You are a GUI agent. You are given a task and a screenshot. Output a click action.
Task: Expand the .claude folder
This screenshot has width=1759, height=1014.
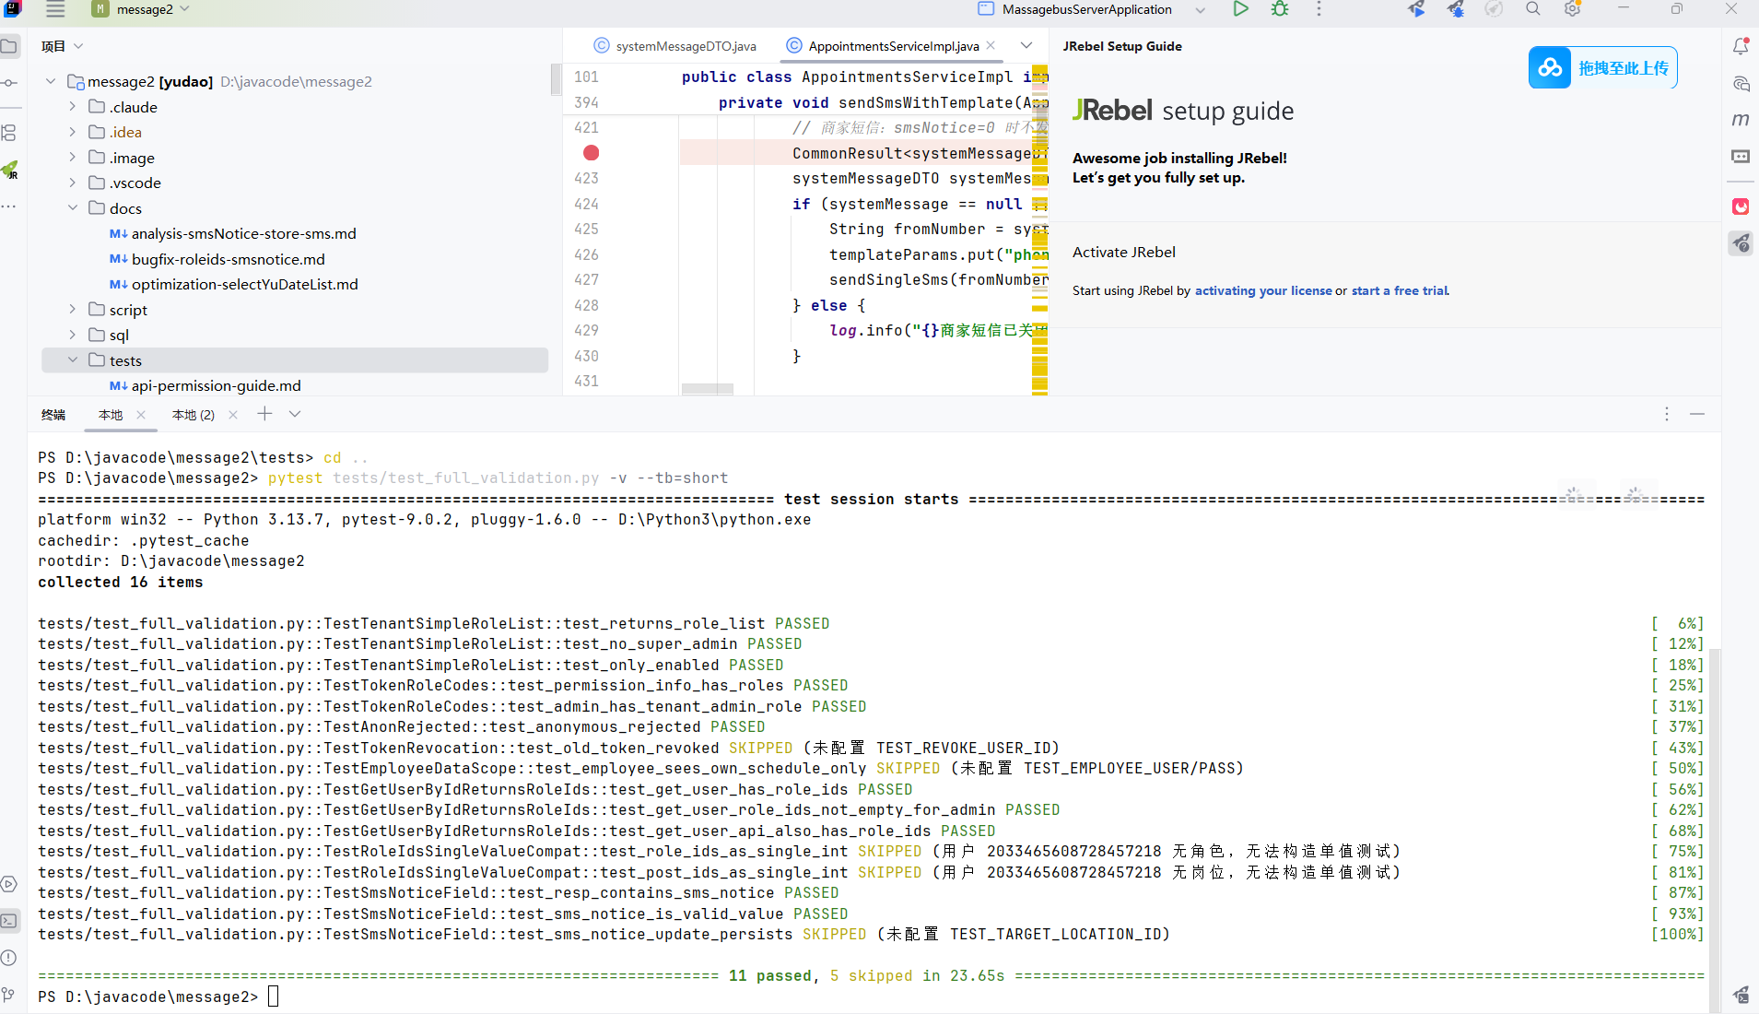click(73, 107)
